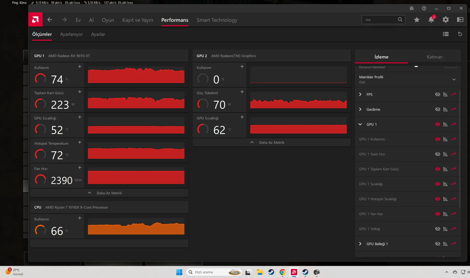
Task: Hide GPU 1 Fan Hızı metric
Action: pos(437,214)
